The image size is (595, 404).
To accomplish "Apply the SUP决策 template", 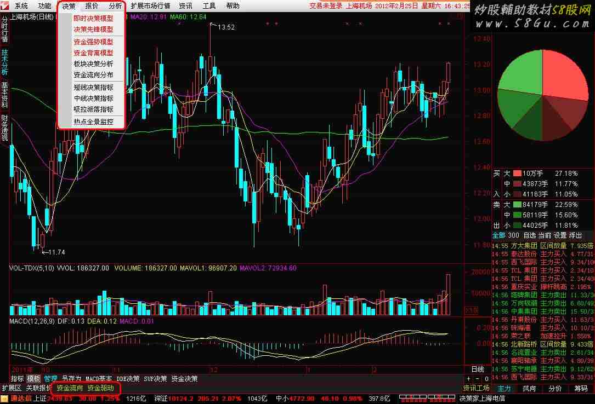I will [x=155, y=379].
